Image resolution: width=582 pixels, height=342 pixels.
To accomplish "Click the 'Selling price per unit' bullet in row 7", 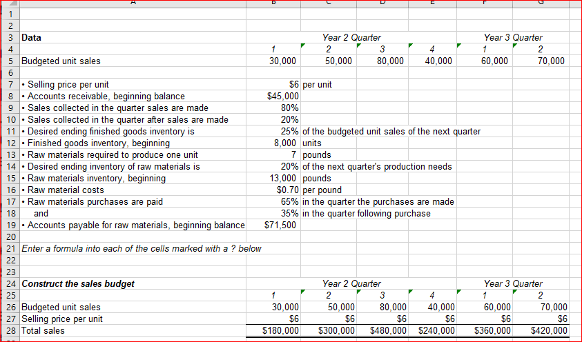I will [x=66, y=85].
